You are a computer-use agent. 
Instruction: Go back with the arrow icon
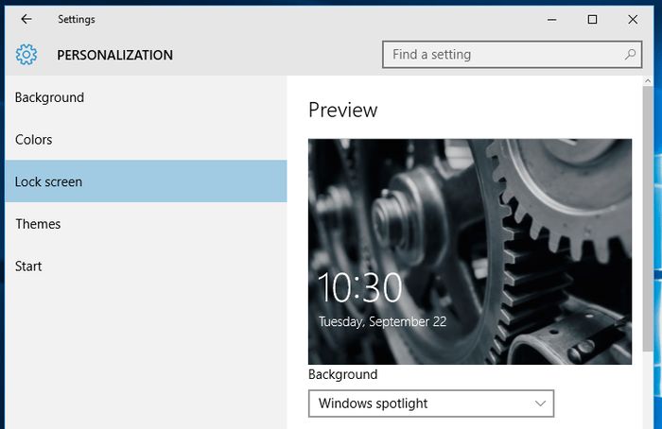pos(26,19)
